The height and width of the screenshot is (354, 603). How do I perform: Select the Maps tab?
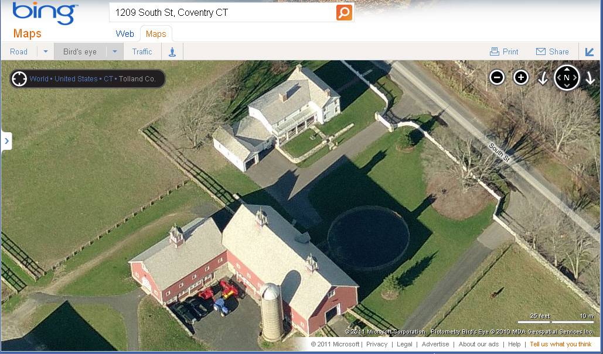coord(156,34)
